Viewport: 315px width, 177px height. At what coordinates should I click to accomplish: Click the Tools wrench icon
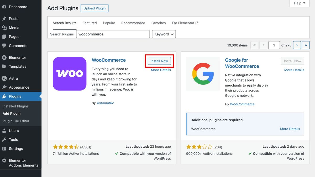[x=4, y=140]
